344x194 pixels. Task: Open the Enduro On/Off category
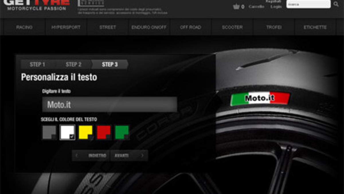tap(149, 27)
